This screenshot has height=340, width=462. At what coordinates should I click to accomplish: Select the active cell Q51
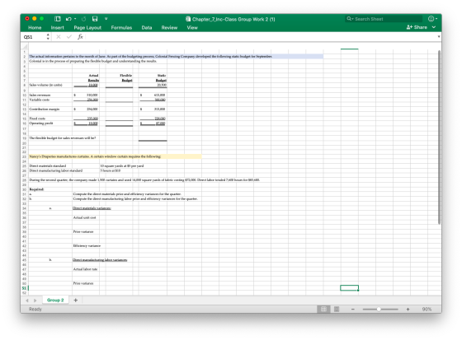(x=349, y=287)
